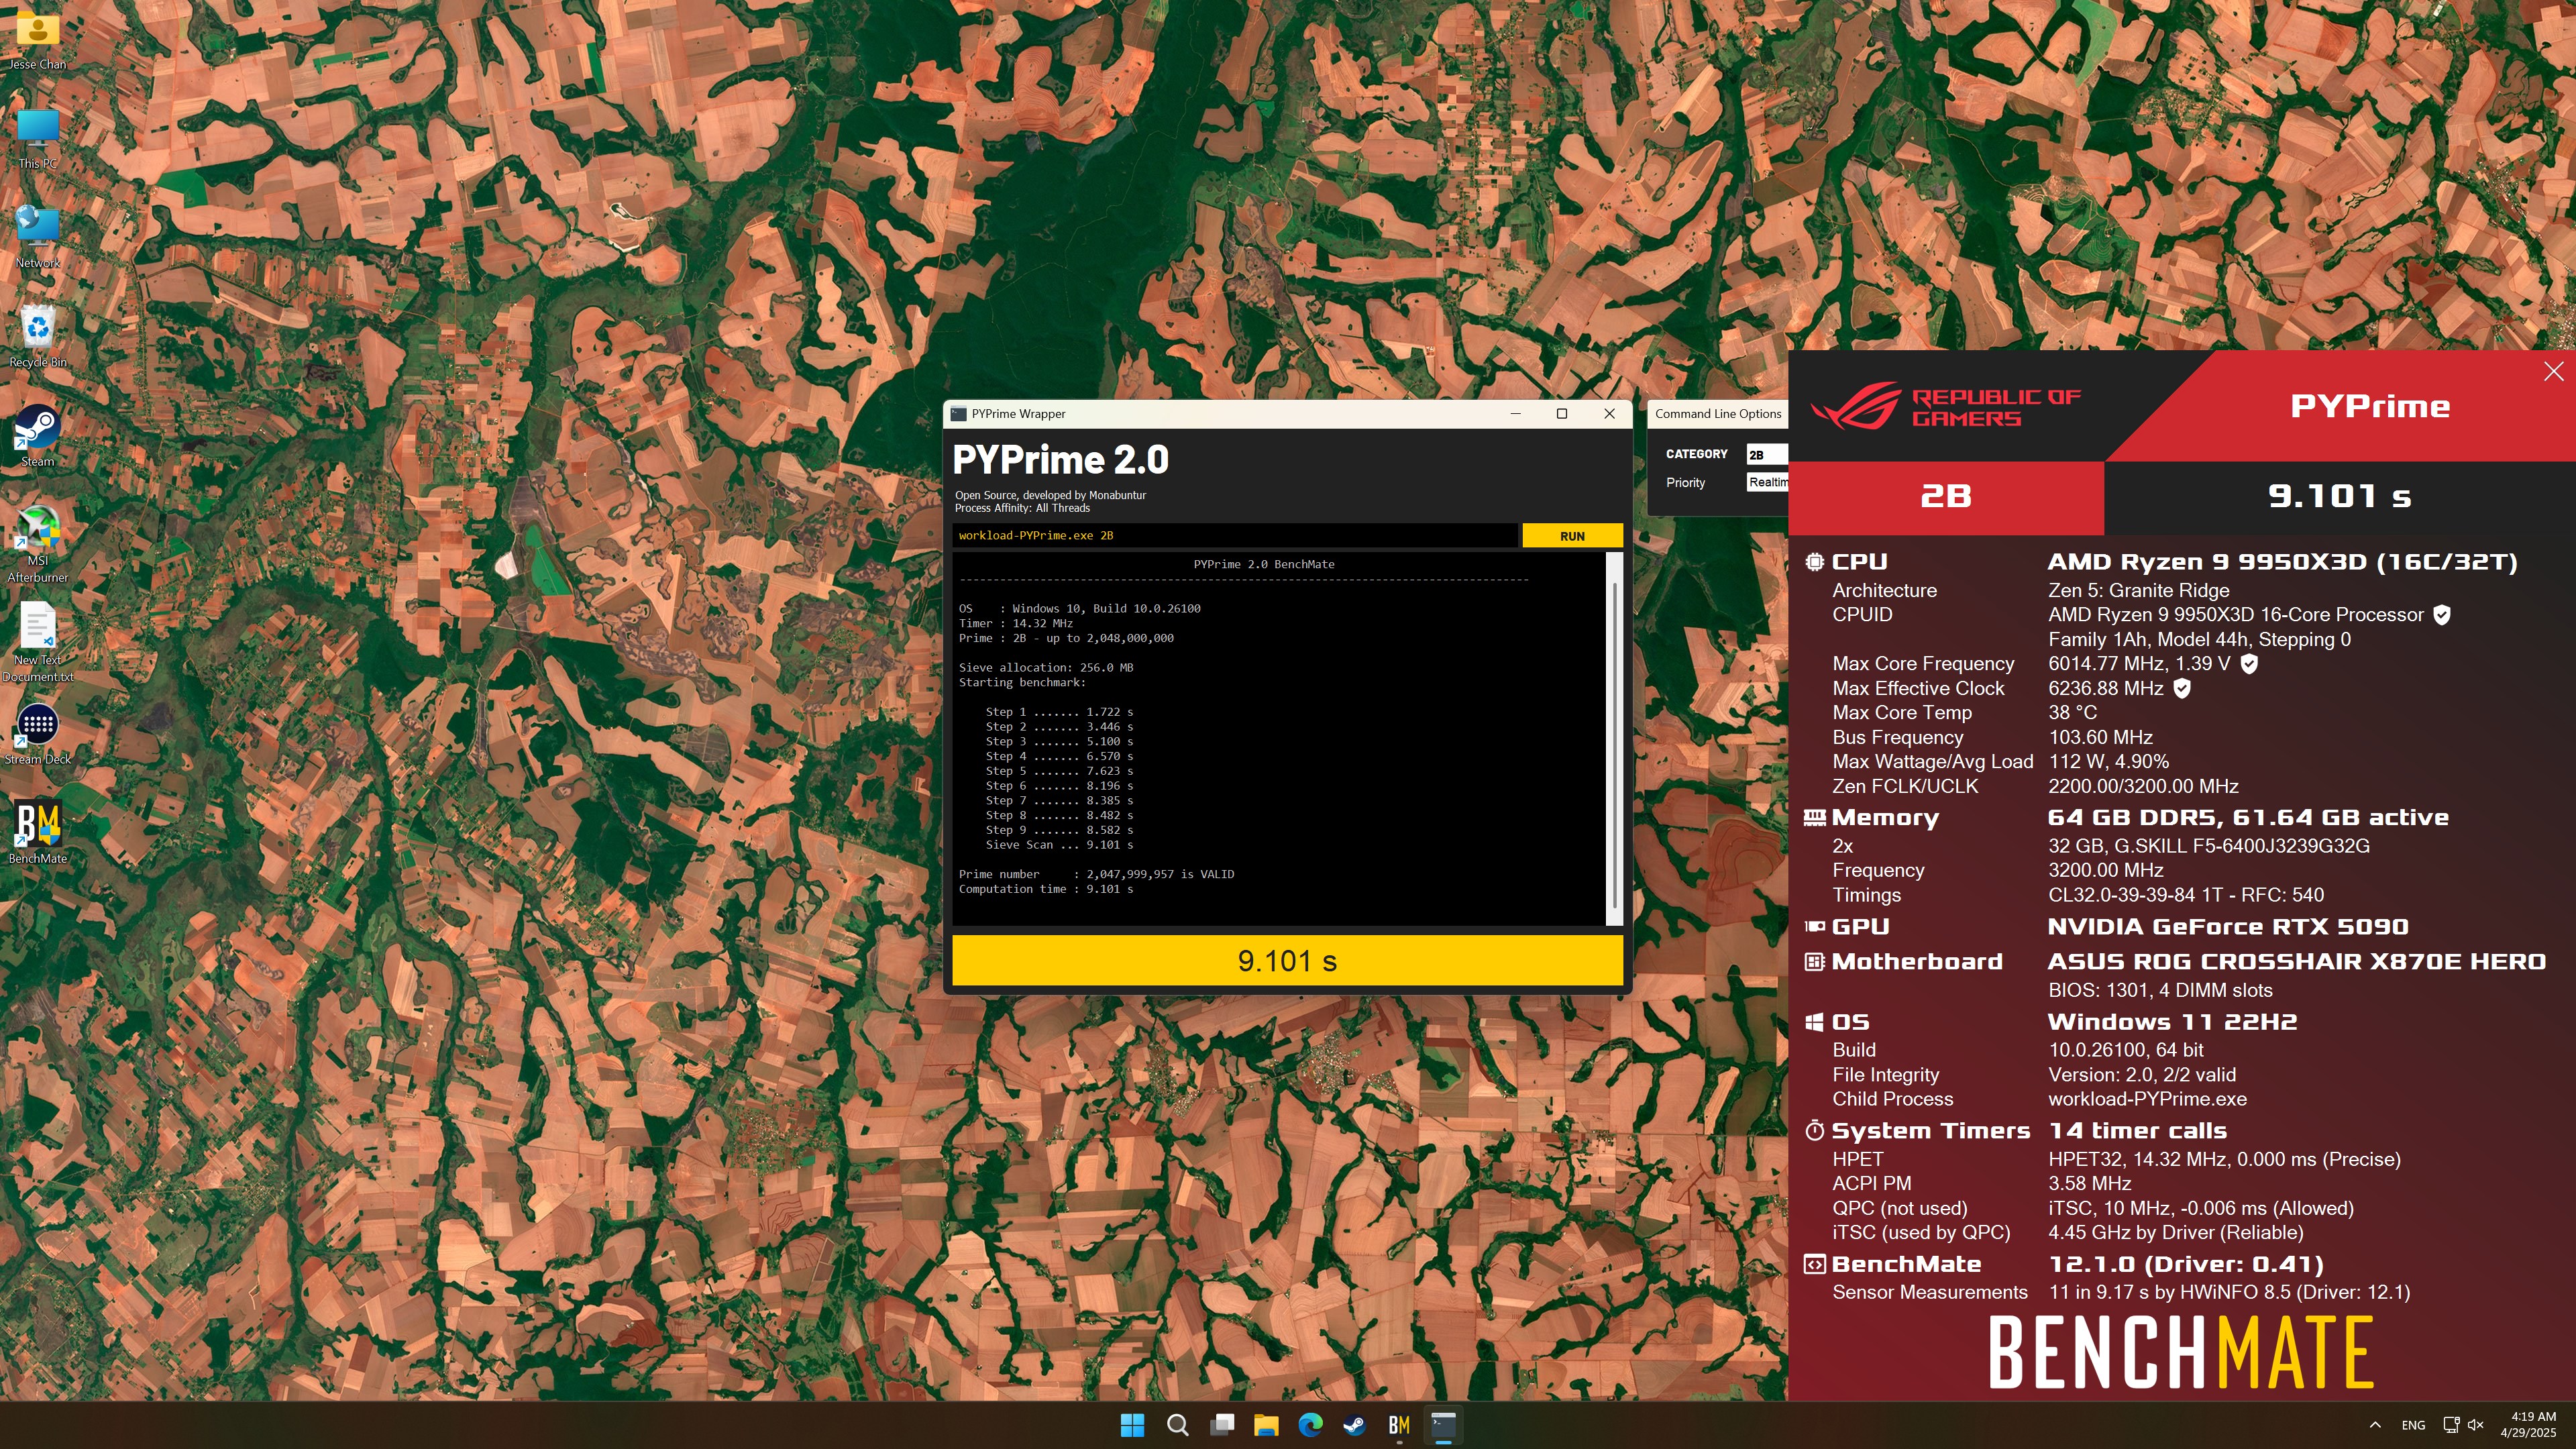2576x1449 pixels.
Task: Open the clock showing 4:19 AM
Action: [2528, 1425]
